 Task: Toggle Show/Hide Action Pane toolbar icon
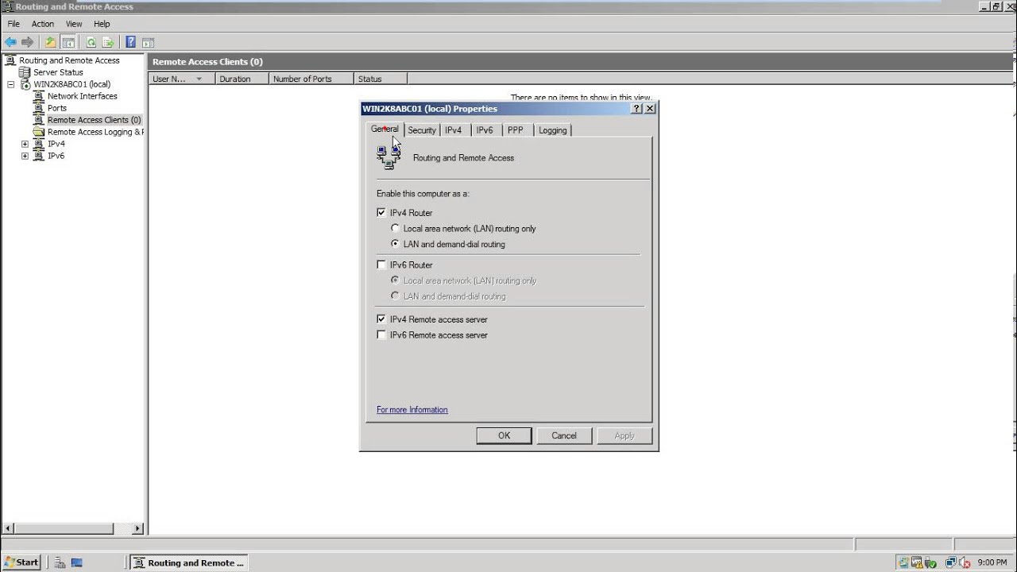(148, 42)
